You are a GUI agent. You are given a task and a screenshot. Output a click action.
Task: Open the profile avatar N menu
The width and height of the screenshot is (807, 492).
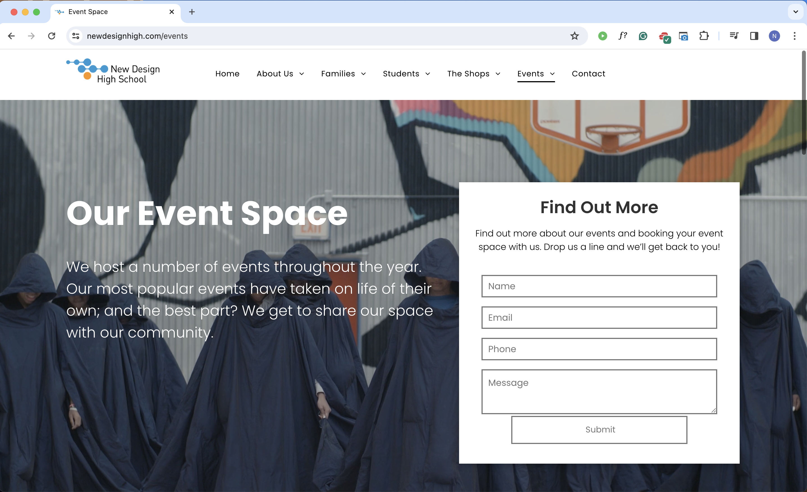(774, 36)
